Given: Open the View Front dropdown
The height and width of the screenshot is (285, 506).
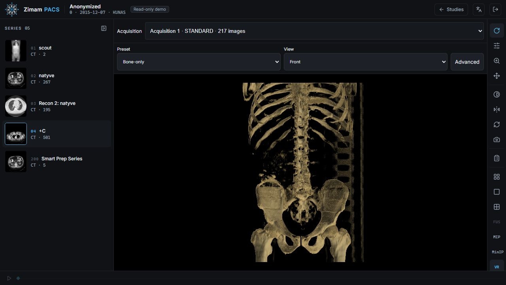Looking at the screenshot, I should point(366,62).
